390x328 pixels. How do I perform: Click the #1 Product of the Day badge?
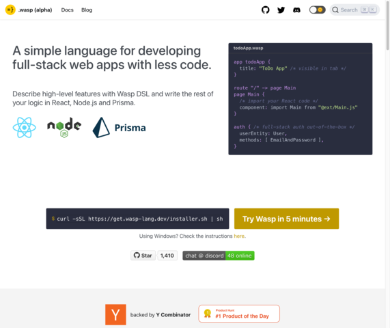[x=239, y=314]
